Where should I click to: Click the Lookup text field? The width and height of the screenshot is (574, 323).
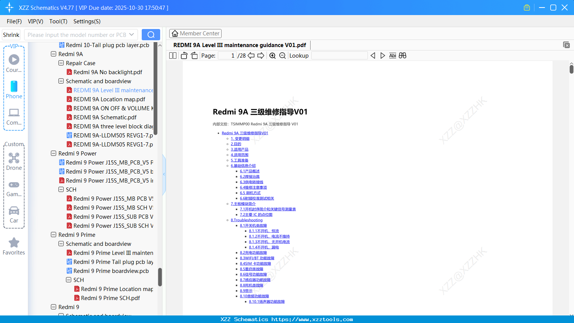(339, 56)
